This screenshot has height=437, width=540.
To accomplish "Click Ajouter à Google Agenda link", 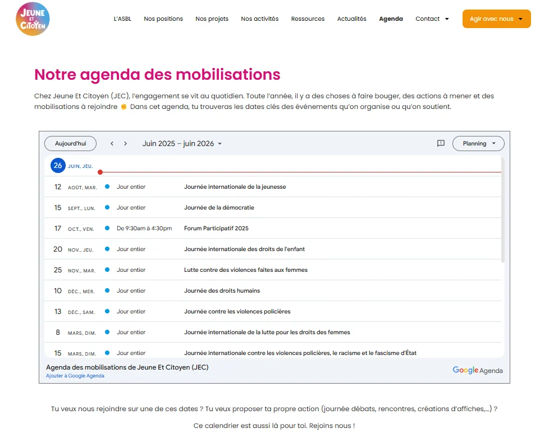I will click(75, 376).
